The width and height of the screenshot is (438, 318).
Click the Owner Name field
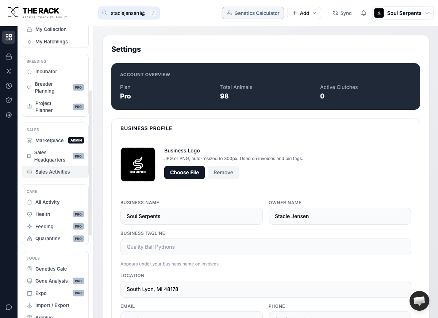click(340, 216)
